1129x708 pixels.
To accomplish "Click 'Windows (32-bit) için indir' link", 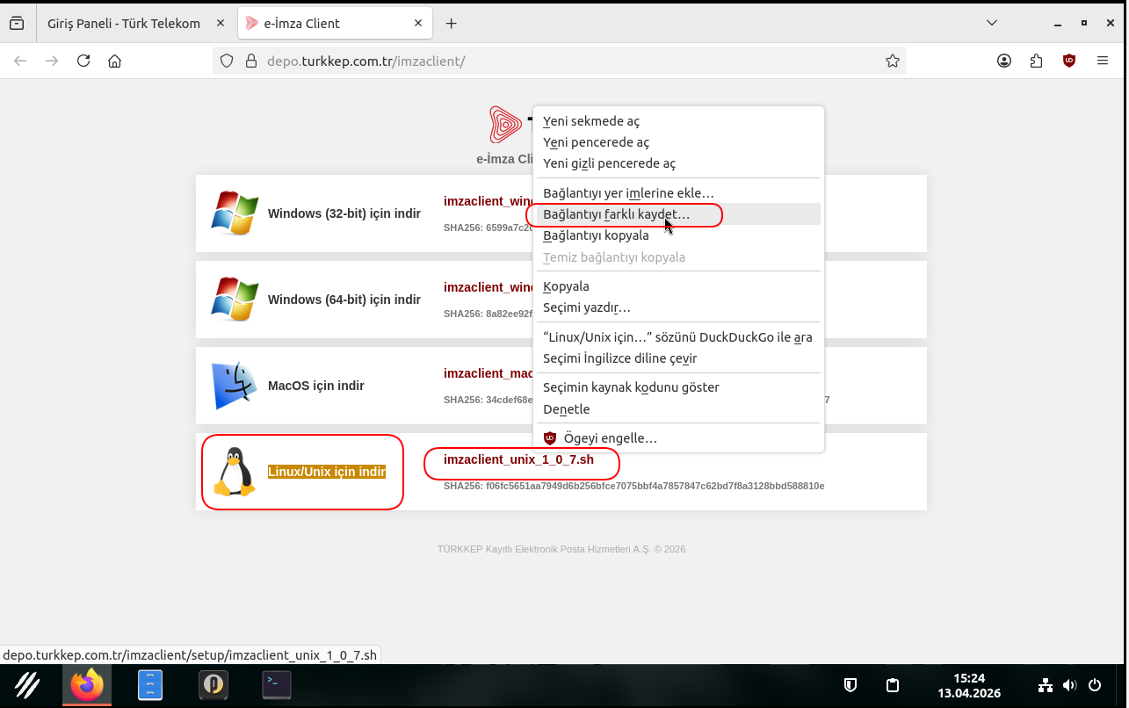I will click(344, 213).
